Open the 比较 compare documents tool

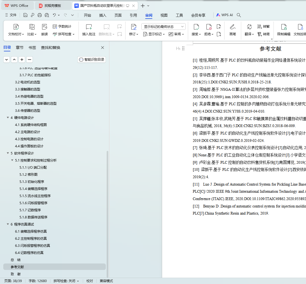pos(32,30)
